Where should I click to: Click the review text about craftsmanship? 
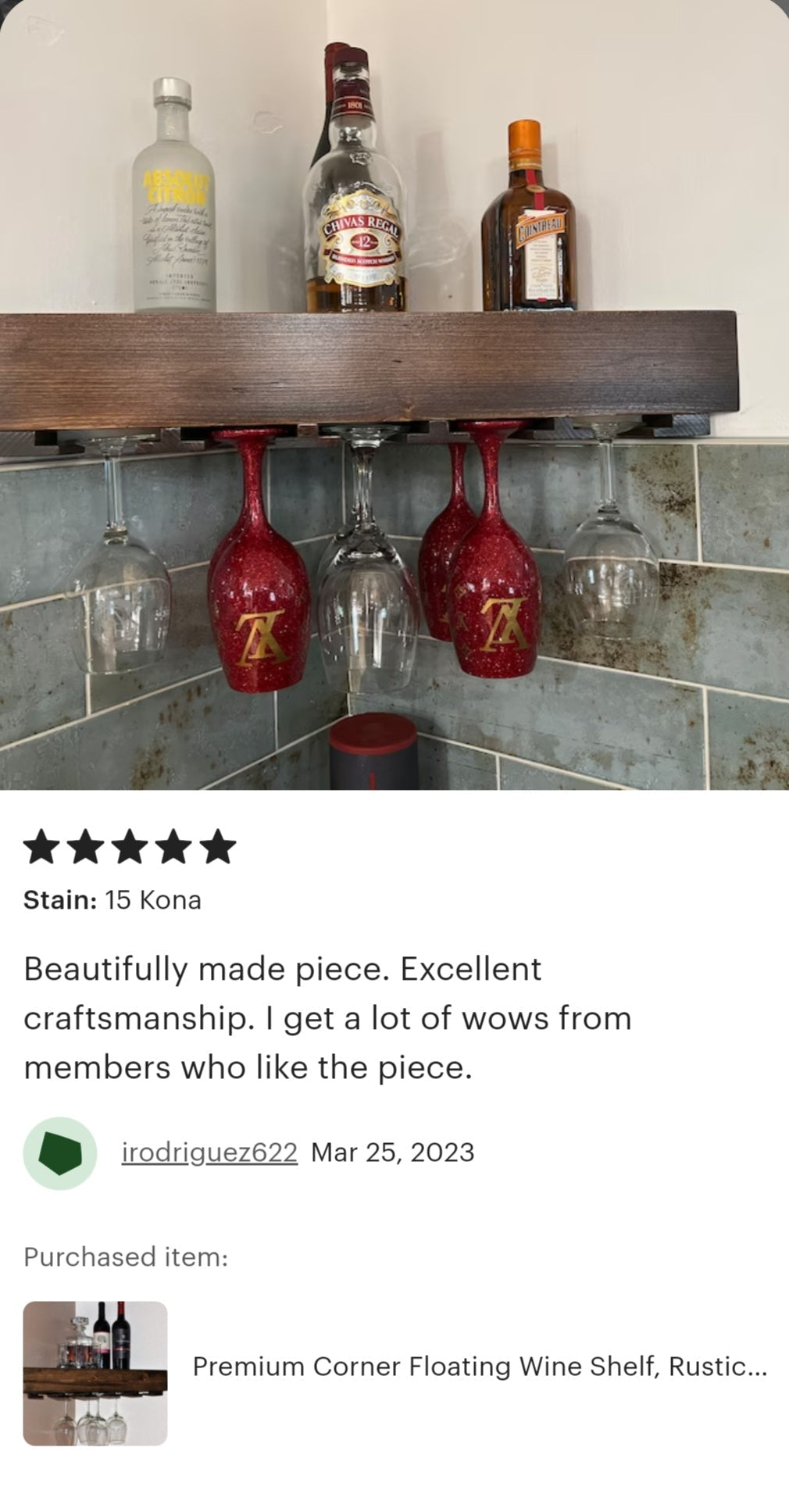(x=328, y=1018)
